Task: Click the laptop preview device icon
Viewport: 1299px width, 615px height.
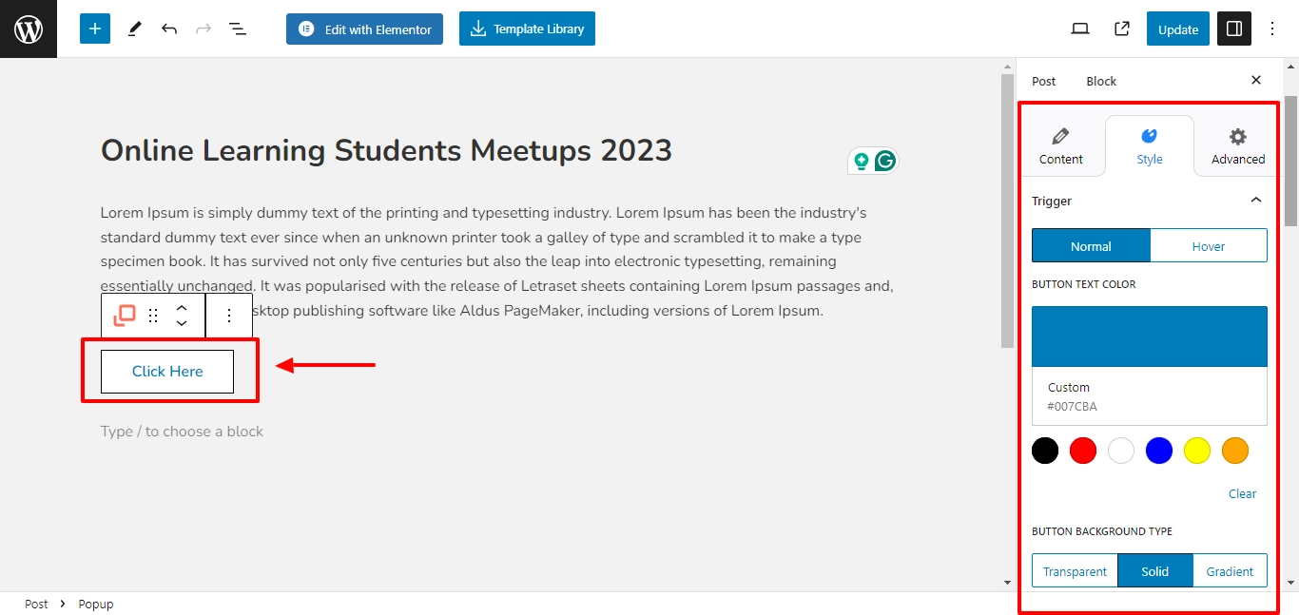Action: (x=1080, y=29)
